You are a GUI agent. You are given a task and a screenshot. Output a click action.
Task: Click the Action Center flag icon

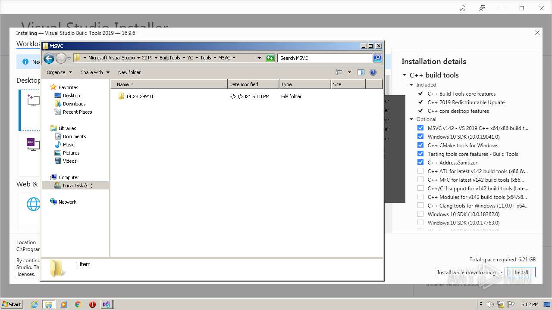[x=511, y=304]
